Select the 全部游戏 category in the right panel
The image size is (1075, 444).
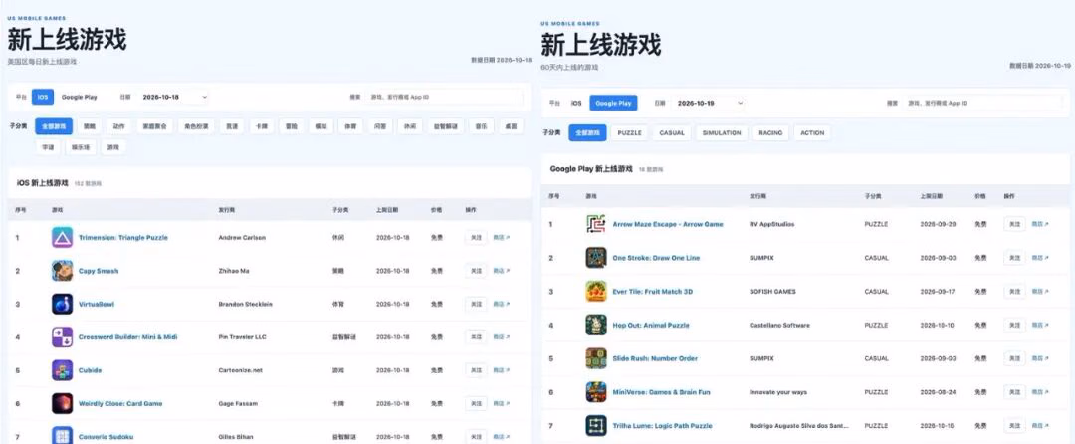click(x=587, y=133)
